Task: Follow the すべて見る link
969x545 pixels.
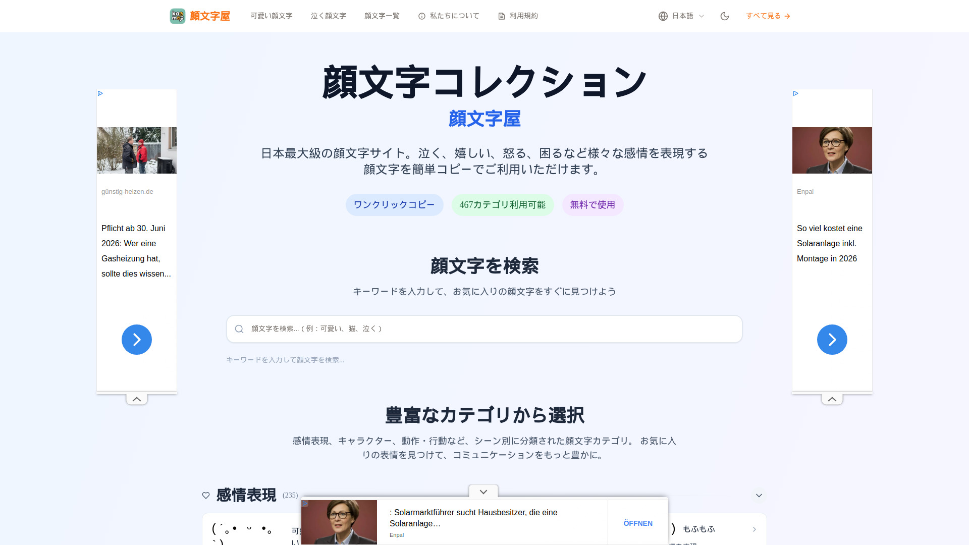Action: [x=768, y=16]
